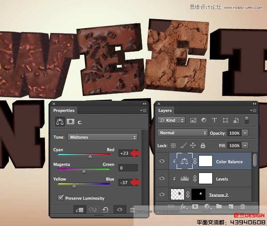Toggle mask link on Color Balance layer
The width and height of the screenshot is (267, 226).
pos(195,161)
